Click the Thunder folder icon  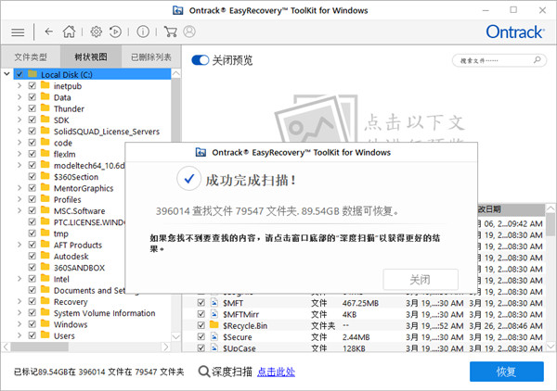click(45, 108)
